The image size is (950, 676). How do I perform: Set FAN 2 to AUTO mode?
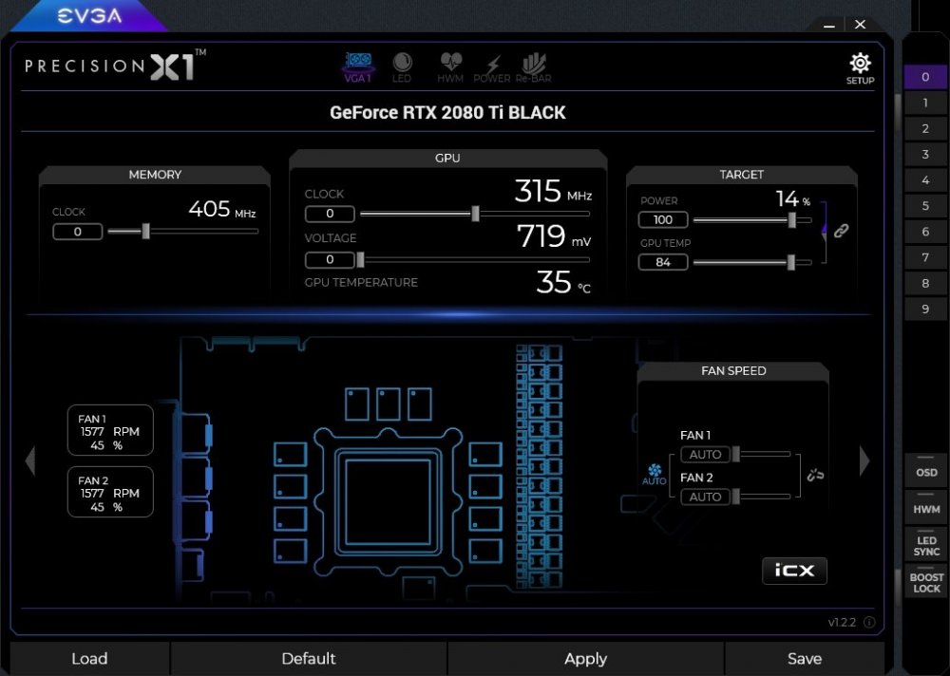(705, 497)
